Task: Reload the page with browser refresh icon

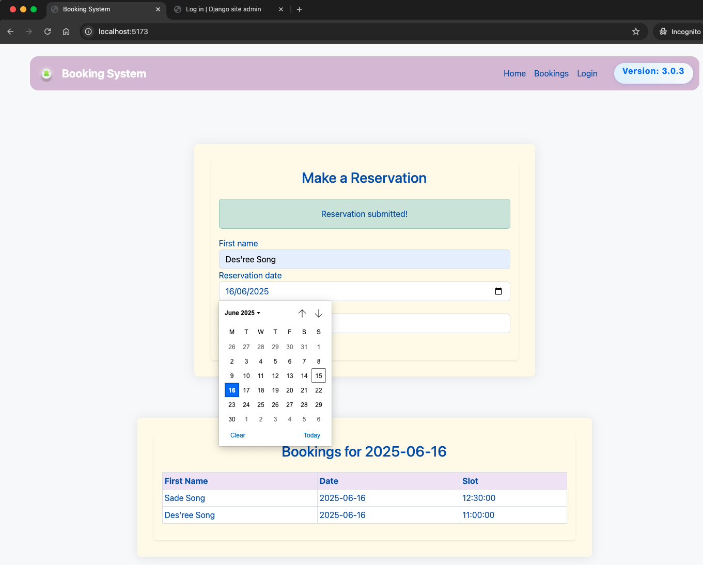Action: (48, 32)
